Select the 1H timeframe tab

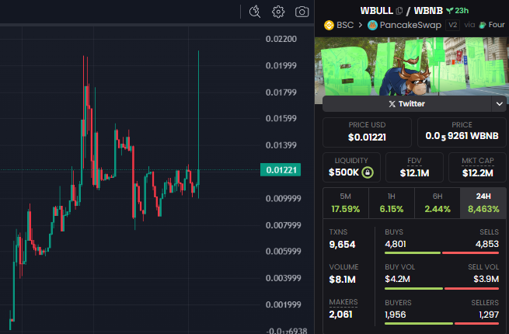point(392,204)
